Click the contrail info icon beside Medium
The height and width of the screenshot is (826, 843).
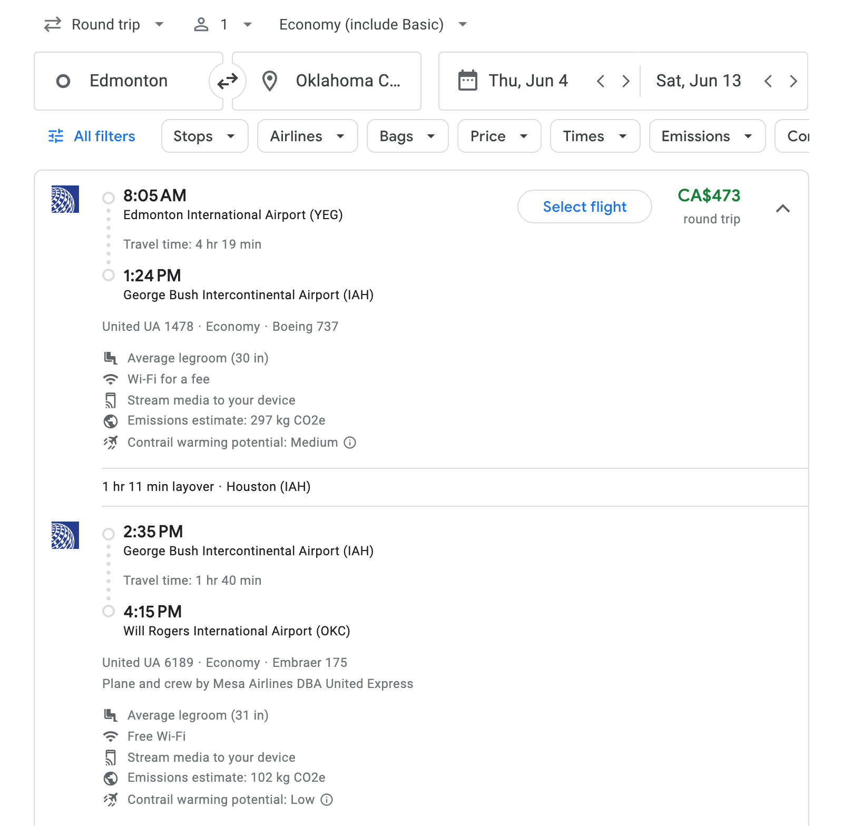tap(350, 442)
